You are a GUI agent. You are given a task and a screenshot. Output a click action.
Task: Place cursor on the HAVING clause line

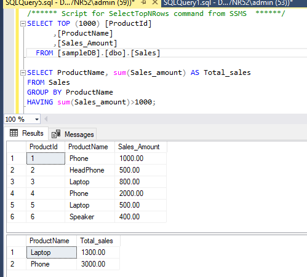point(92,102)
